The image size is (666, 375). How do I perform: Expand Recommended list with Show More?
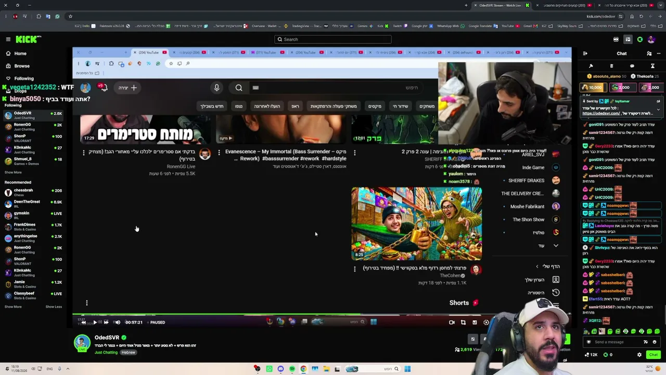coord(13,307)
